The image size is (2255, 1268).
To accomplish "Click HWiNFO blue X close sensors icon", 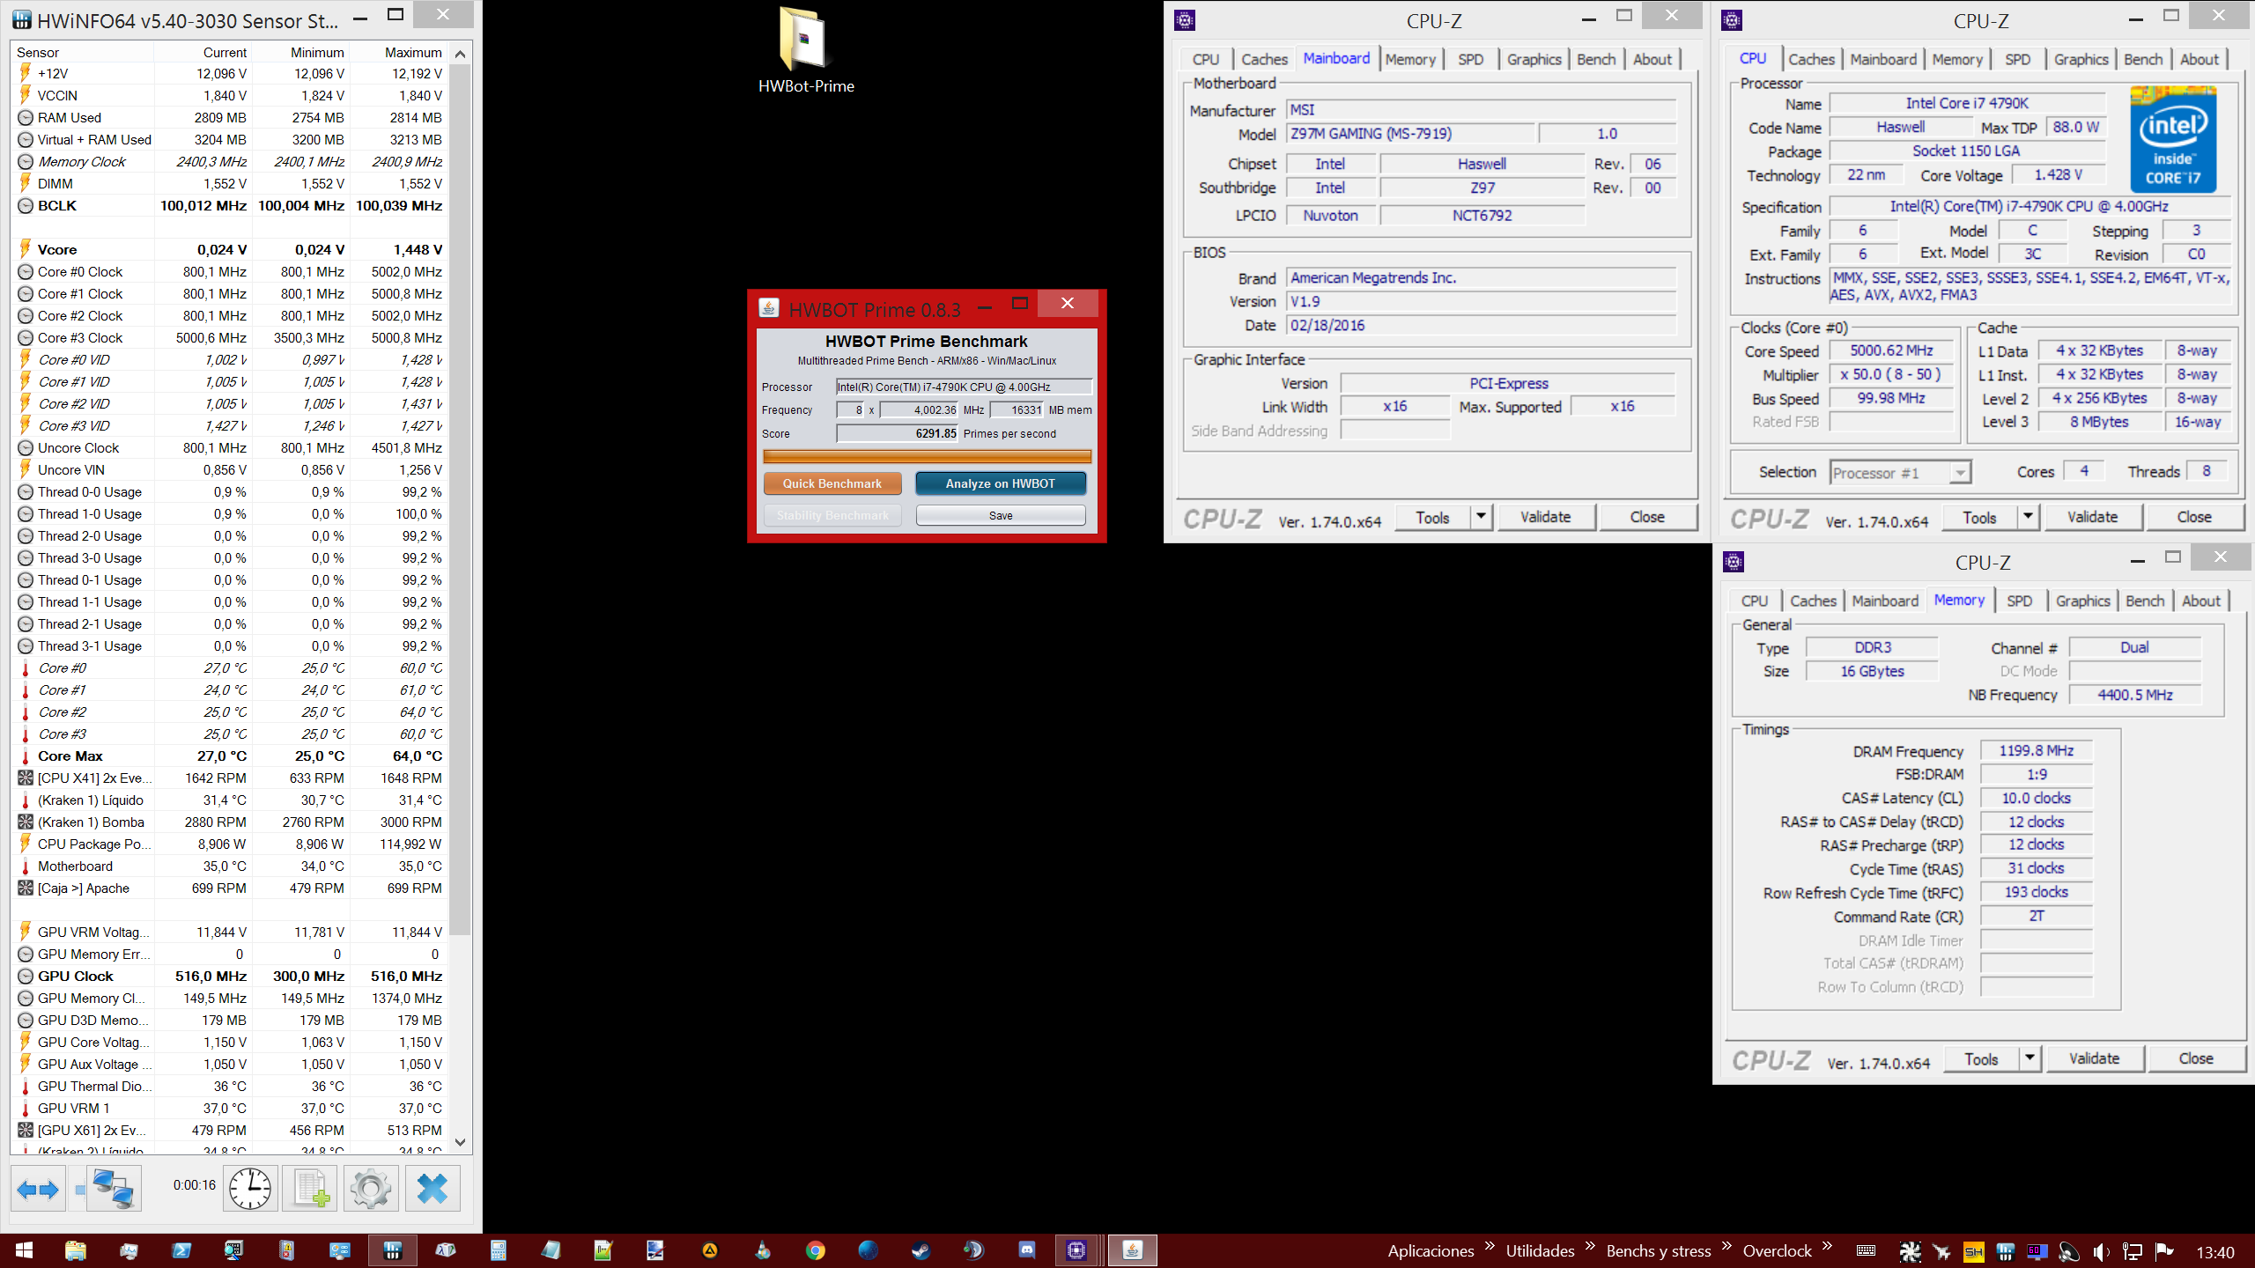I will pyautogui.click(x=432, y=1190).
